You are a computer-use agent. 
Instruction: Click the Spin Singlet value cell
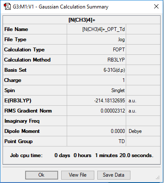coord(96,90)
